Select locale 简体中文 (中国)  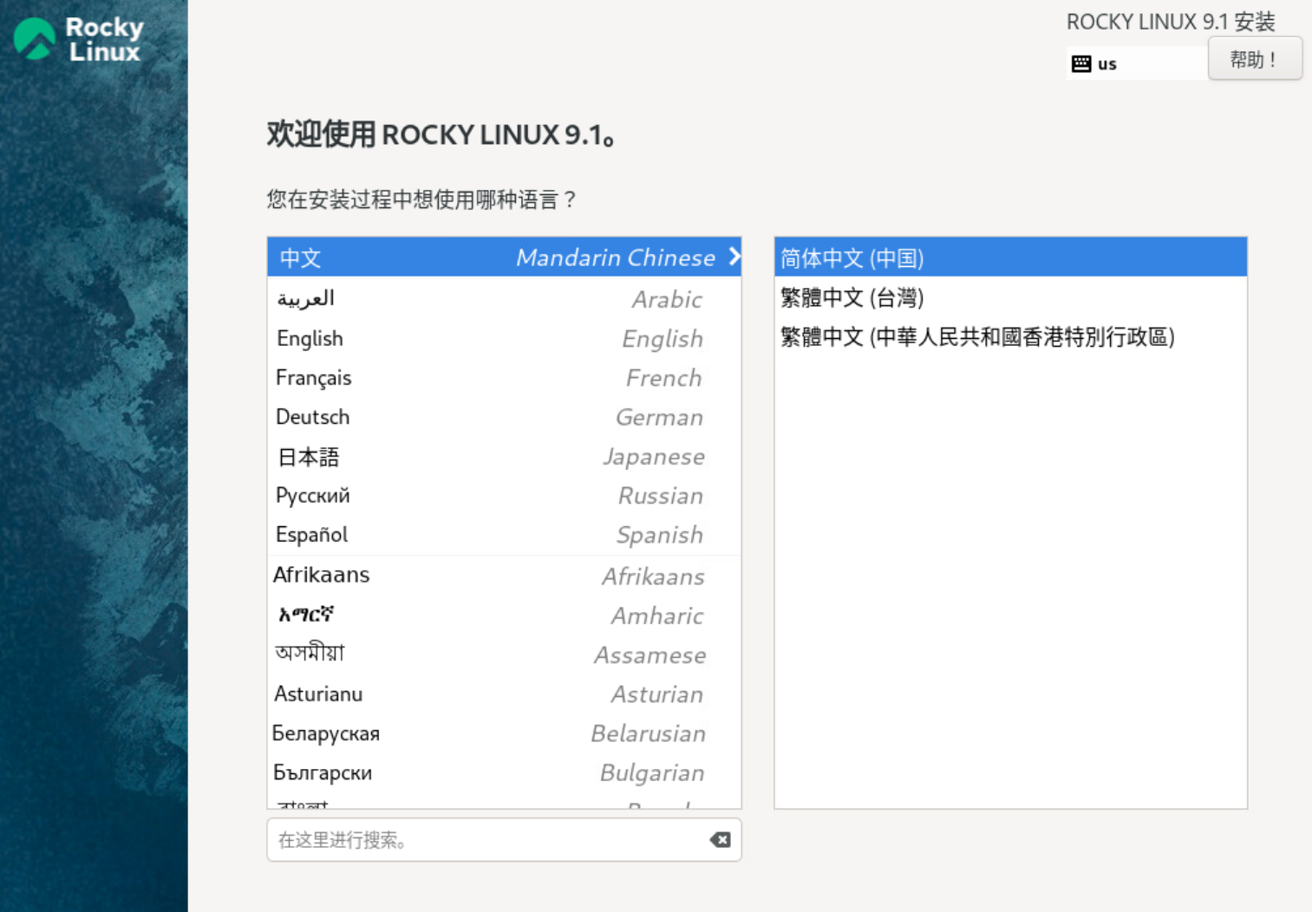[1010, 257]
